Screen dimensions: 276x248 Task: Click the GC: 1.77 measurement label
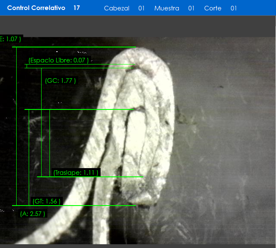pos(60,81)
